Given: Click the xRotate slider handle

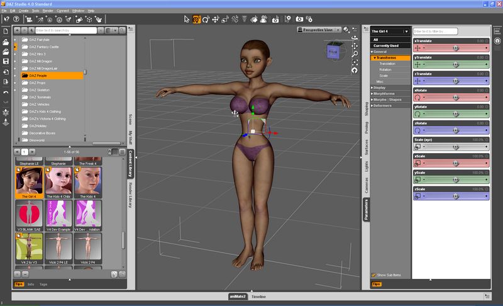Looking at the screenshot, I should [455, 98].
